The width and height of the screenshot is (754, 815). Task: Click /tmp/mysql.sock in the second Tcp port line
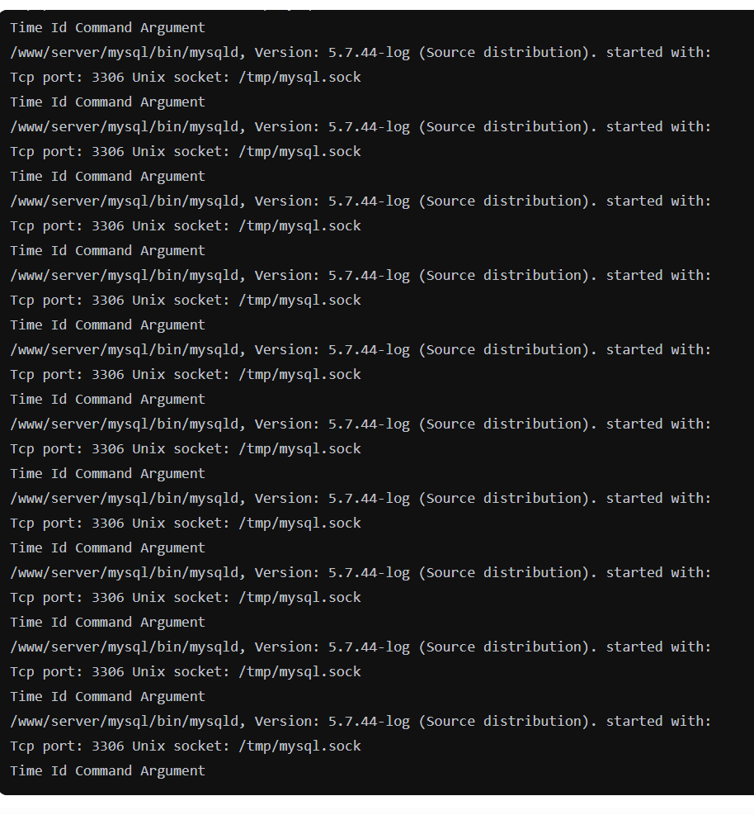pyautogui.click(x=299, y=152)
